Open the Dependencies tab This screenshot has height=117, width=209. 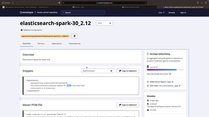pyautogui.click(x=75, y=44)
